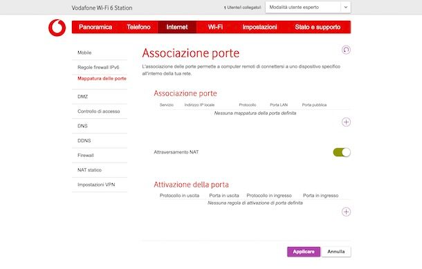Click the Annulla button
This screenshot has height=269, width=422.
pos(336,252)
